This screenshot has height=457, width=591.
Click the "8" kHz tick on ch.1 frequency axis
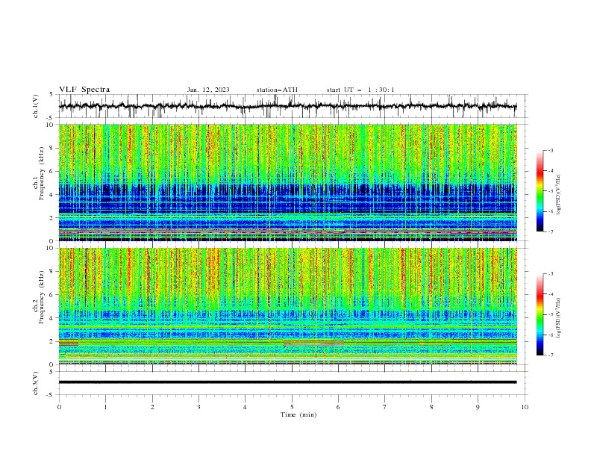click(52, 148)
